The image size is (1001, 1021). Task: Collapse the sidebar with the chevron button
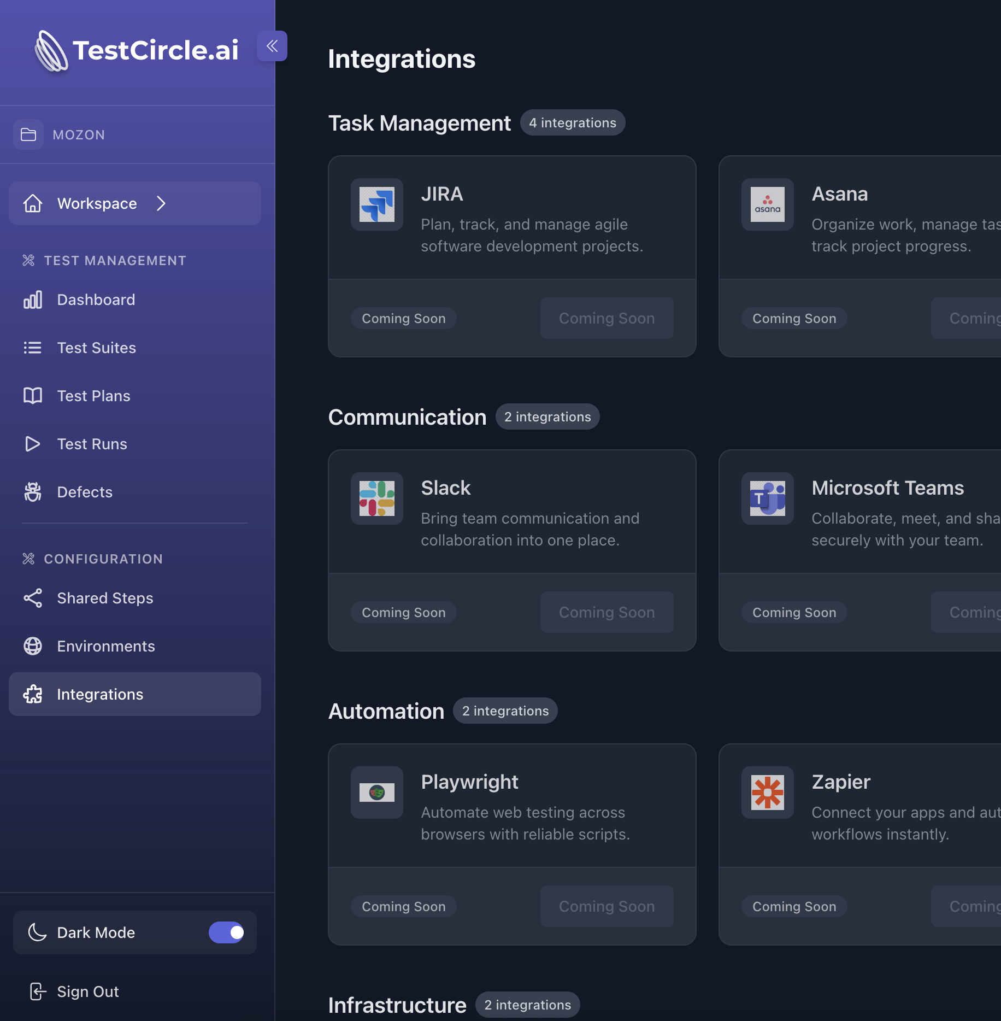tap(272, 46)
